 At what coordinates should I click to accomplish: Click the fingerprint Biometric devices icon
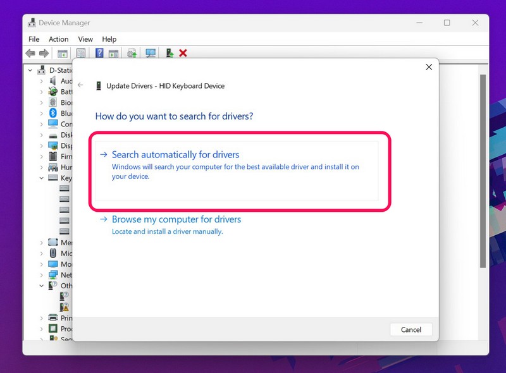(x=54, y=102)
